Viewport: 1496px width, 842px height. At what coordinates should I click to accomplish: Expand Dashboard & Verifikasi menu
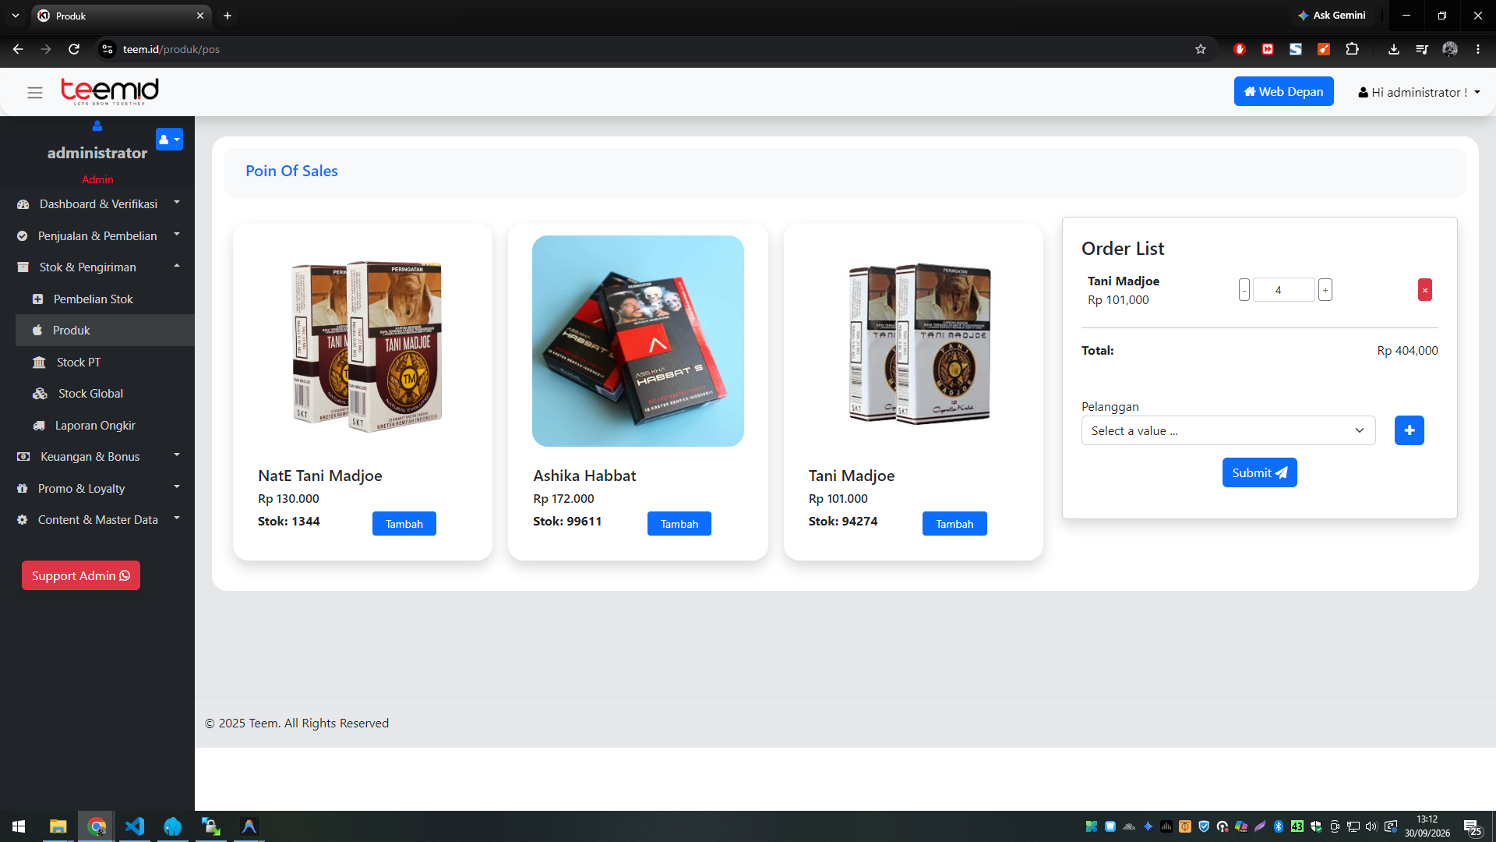coord(97,204)
